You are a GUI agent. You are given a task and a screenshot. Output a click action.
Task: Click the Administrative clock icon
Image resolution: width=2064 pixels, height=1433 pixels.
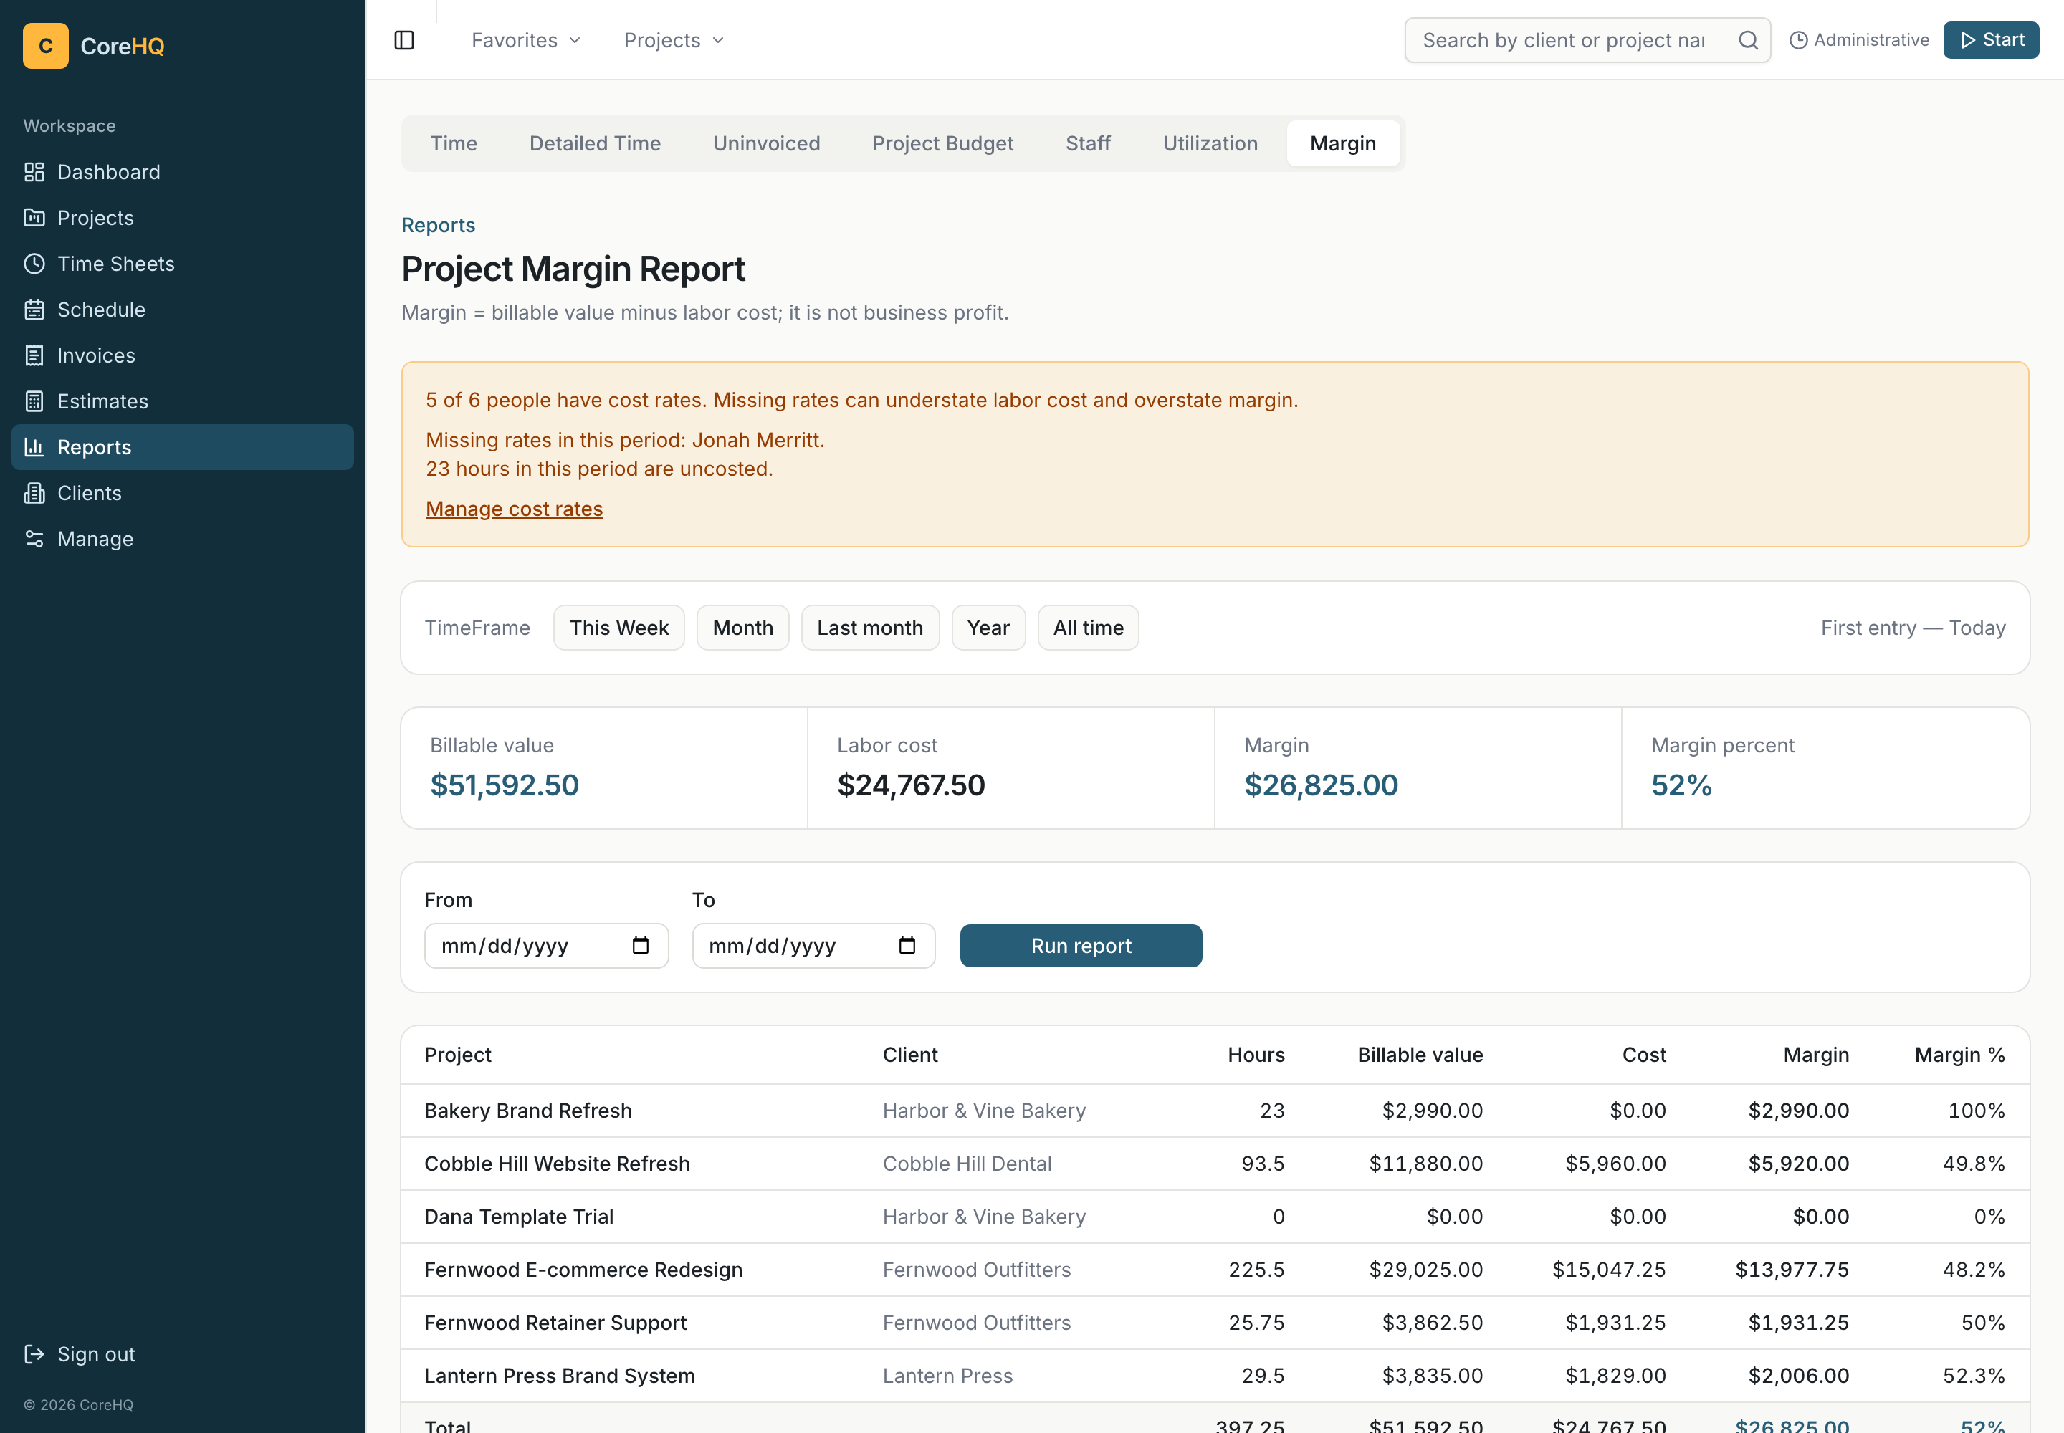[1798, 40]
